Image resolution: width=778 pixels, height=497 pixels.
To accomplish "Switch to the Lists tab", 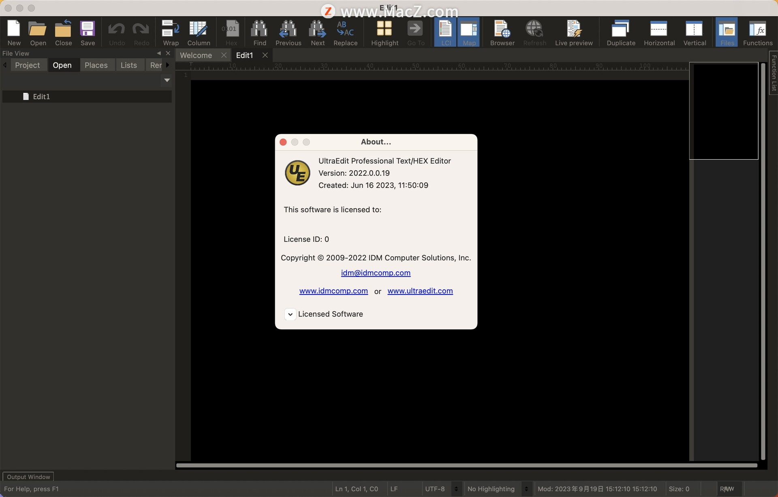I will [128, 64].
